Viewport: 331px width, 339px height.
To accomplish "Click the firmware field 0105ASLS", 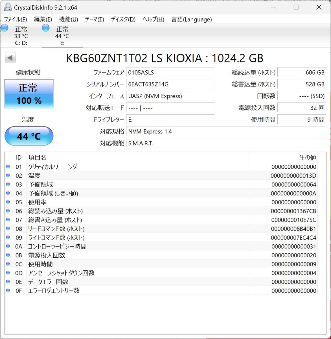I will pos(170,73).
